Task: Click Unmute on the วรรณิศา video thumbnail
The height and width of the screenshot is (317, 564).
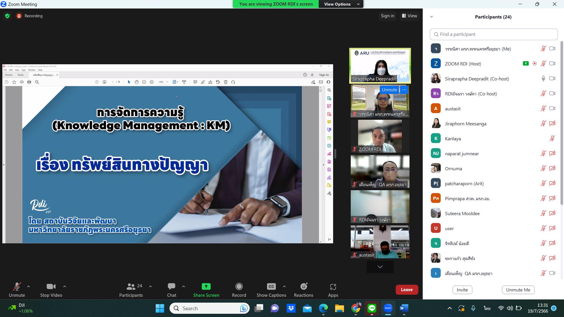Action: click(x=389, y=90)
